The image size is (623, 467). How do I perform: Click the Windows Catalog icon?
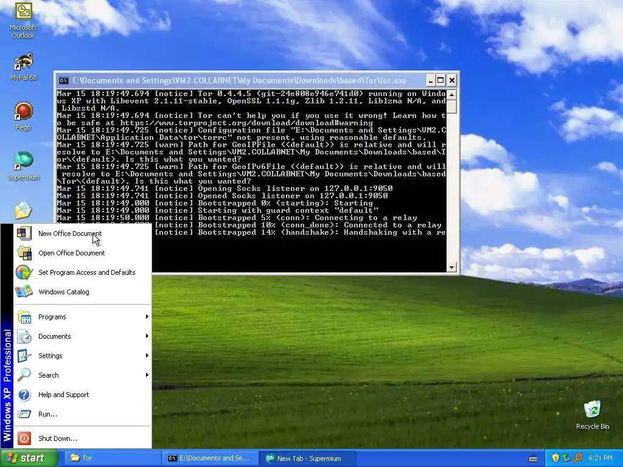tap(24, 292)
